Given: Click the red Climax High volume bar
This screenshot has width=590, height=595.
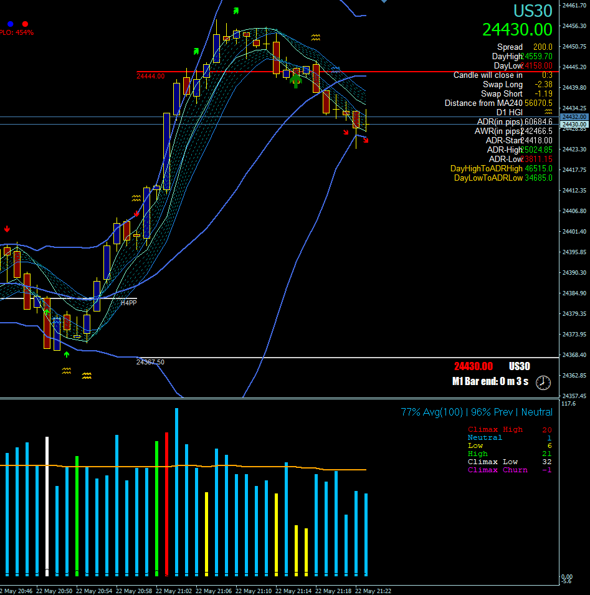Looking at the screenshot, I should (166, 503).
